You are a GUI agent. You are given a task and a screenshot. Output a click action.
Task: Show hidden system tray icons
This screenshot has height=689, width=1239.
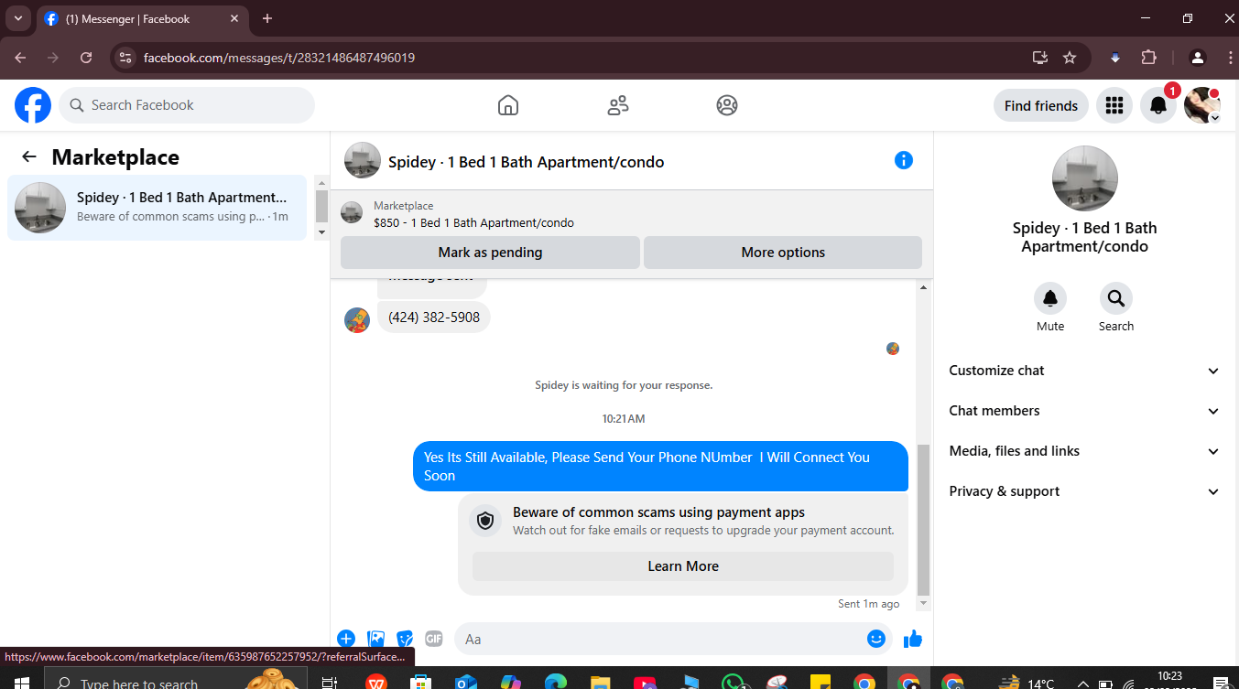coord(1082,684)
